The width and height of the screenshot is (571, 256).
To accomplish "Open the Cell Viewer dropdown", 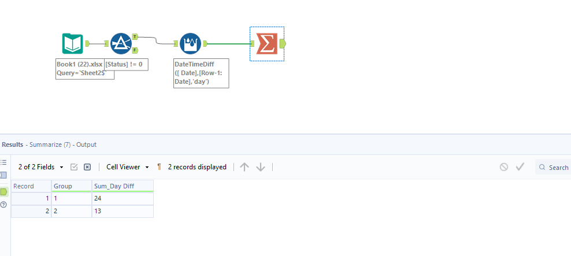I will tap(128, 167).
